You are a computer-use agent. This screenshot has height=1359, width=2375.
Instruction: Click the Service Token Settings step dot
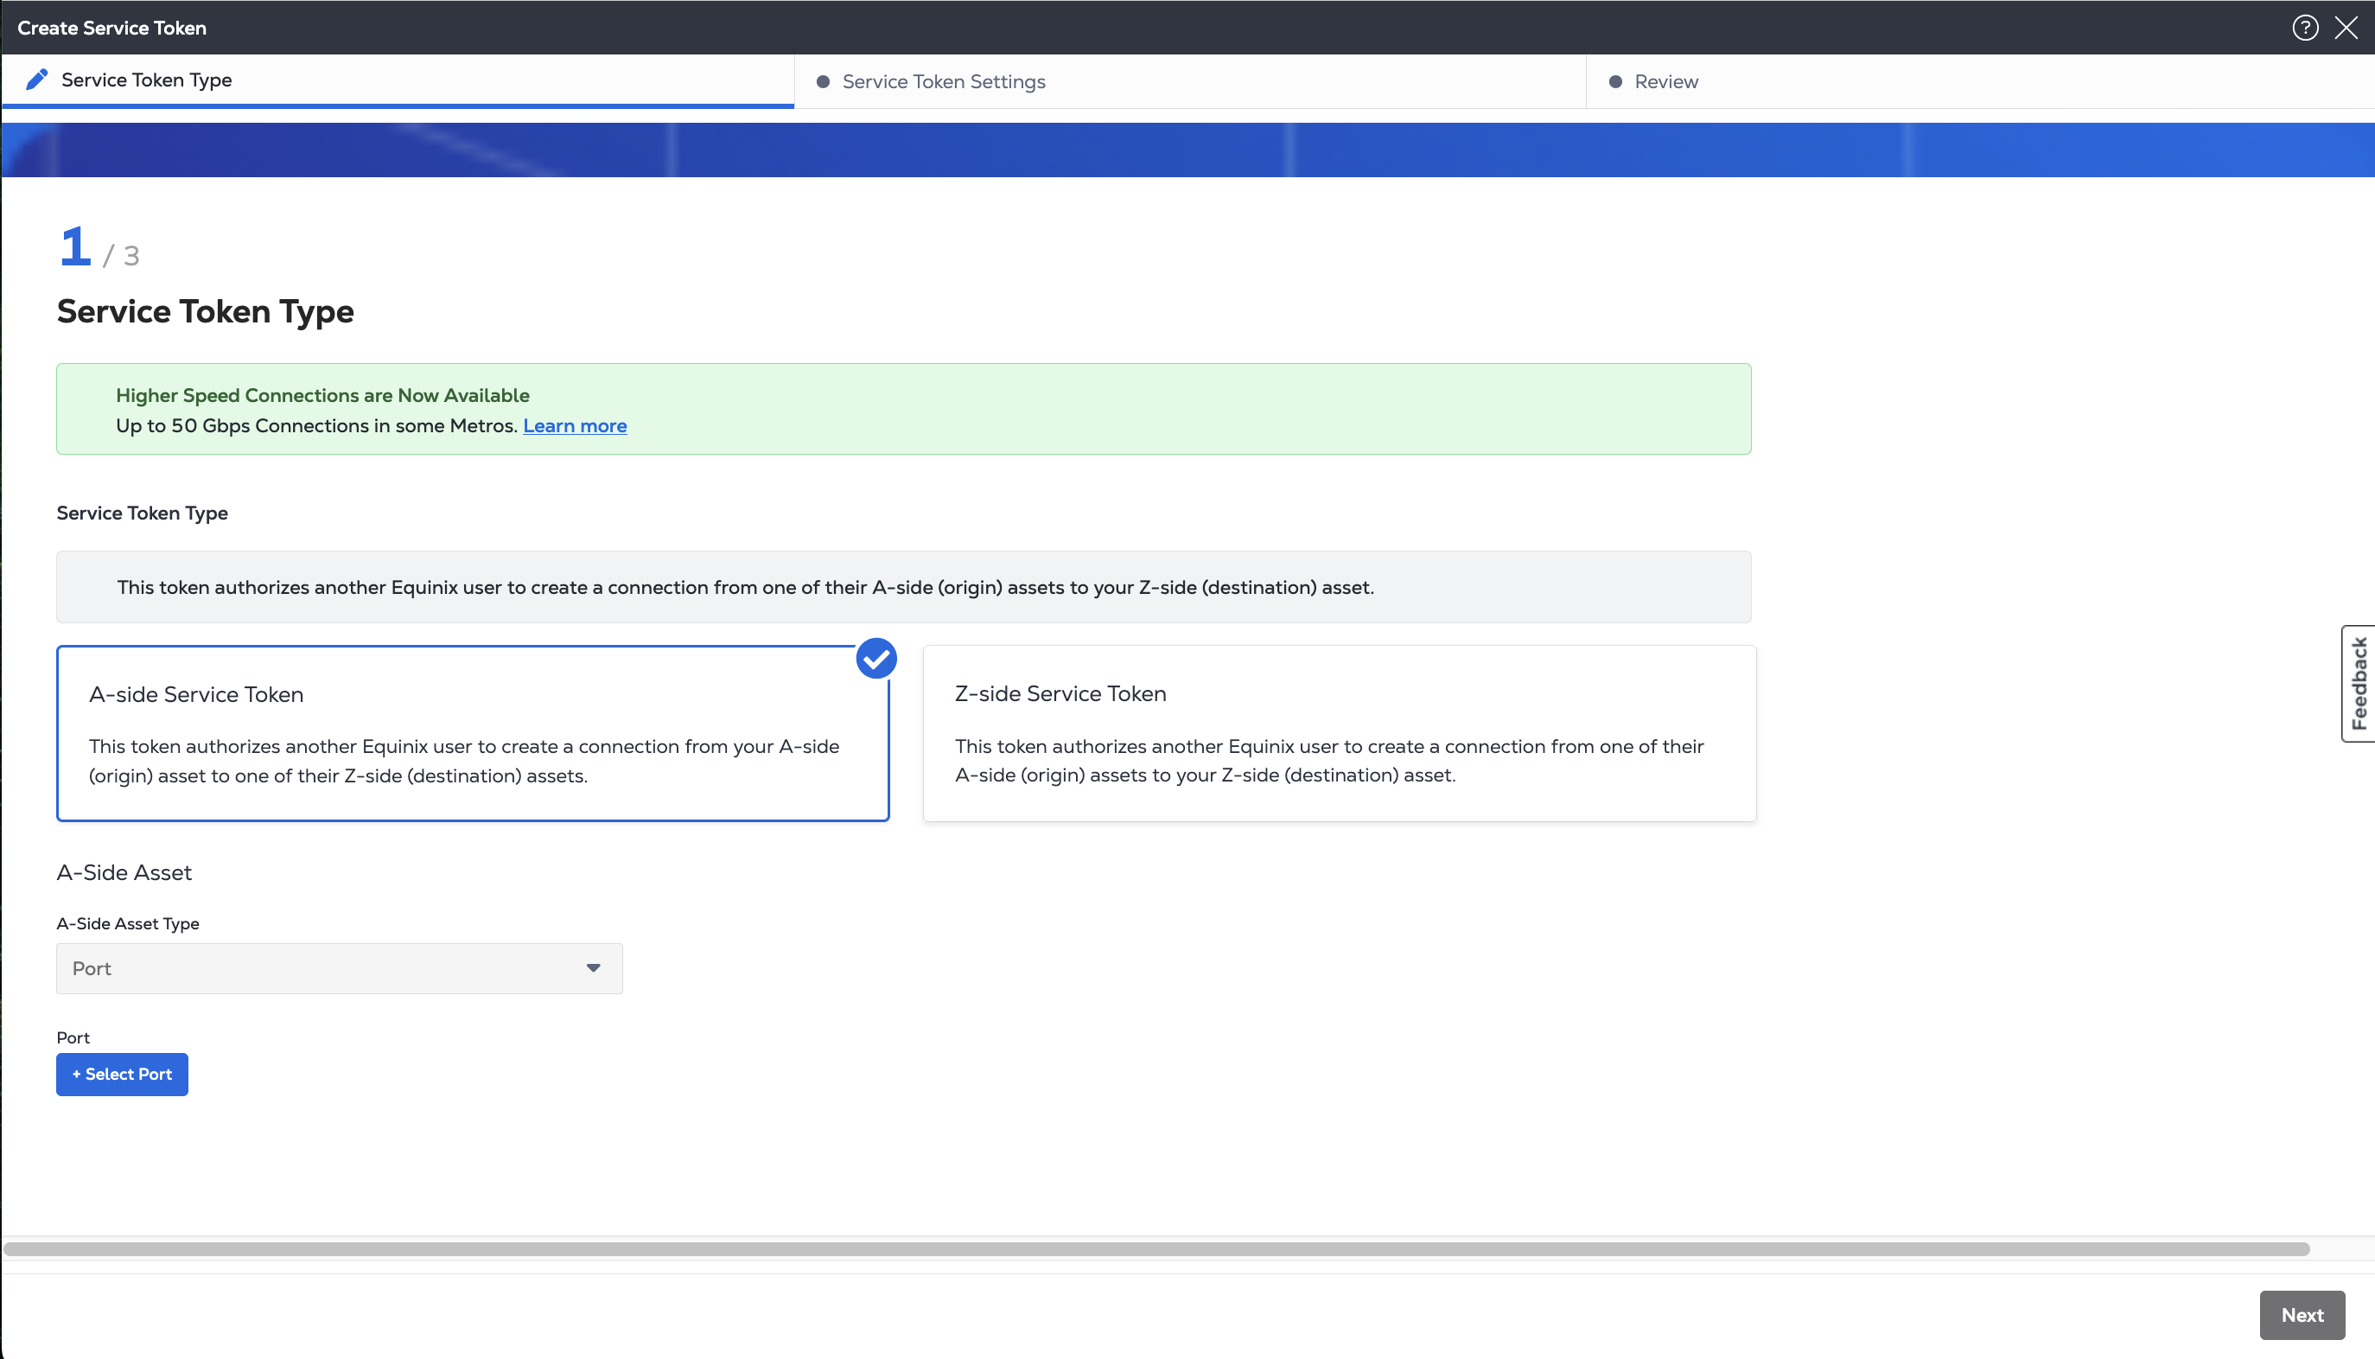click(823, 82)
